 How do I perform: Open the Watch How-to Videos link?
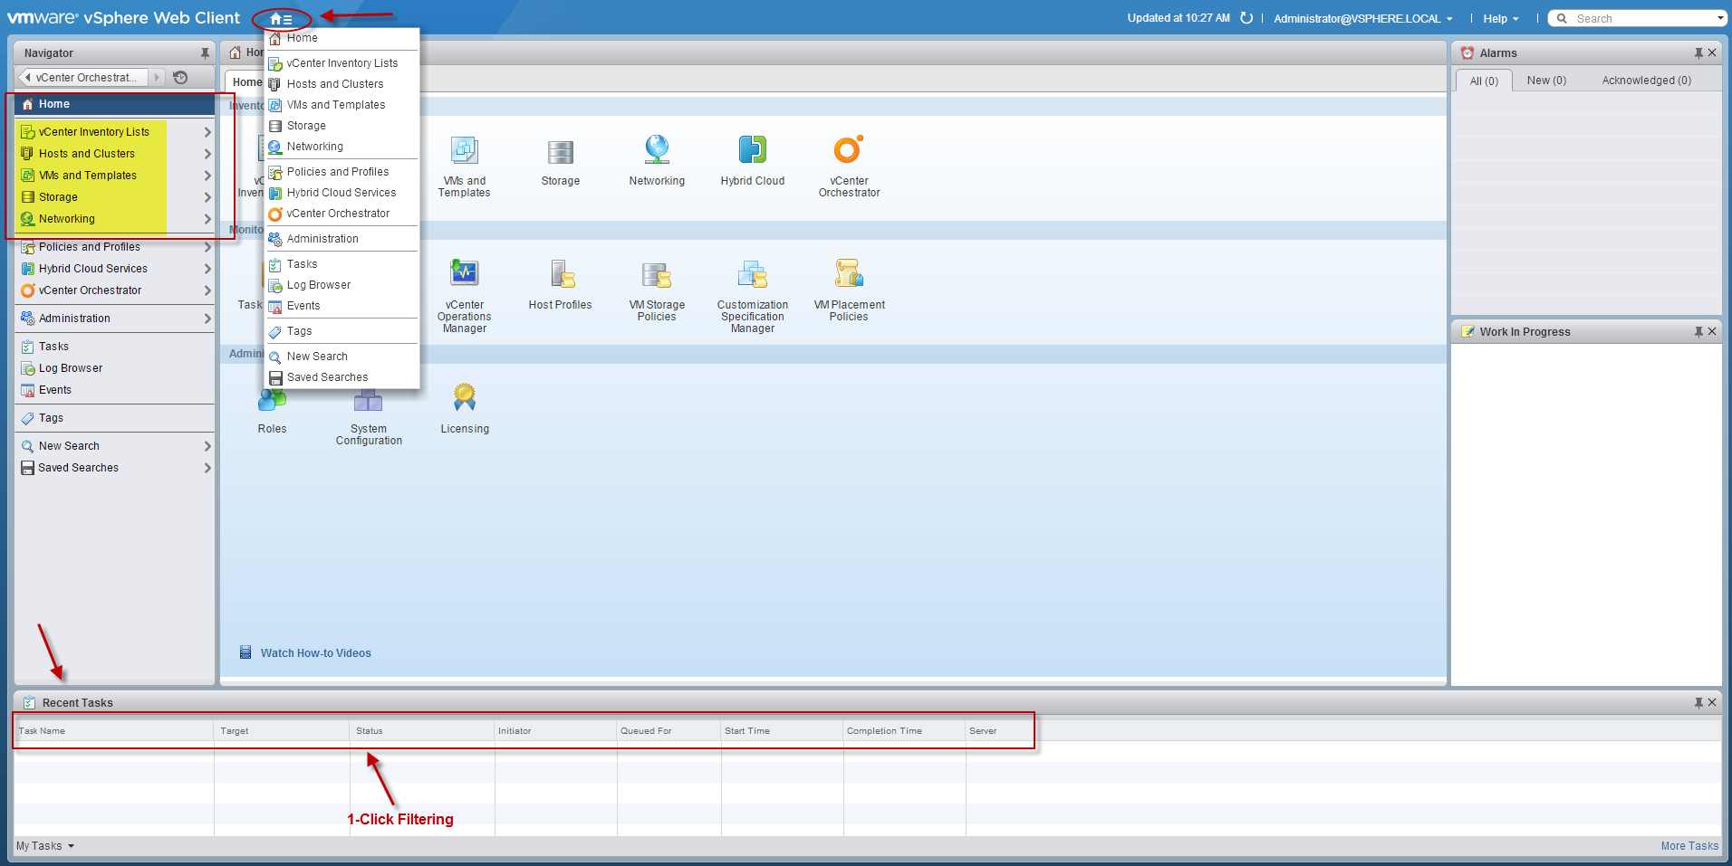pyautogui.click(x=315, y=653)
